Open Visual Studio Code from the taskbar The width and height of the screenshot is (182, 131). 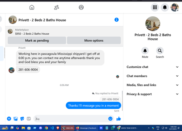click(52, 128)
